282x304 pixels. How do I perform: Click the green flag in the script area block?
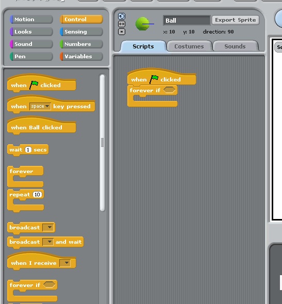154,79
